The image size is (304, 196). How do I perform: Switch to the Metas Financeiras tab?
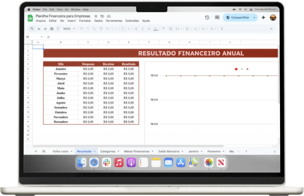[137, 151]
